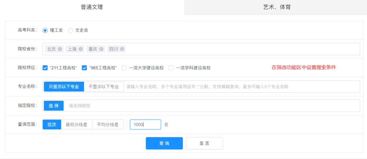Click the 北京 tag text
This screenshot has height=159, width=367.
(x=51, y=49)
